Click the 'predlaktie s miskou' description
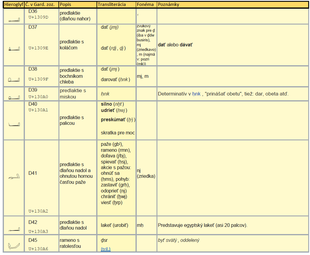Viewport: 310px width, 255px height. click(x=72, y=94)
